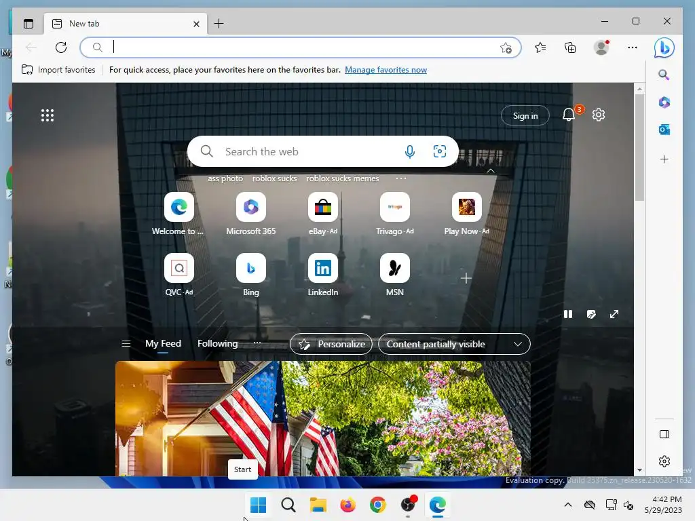This screenshot has width=695, height=521.
Task: Open LinkedIn quick link tile
Action: pos(322,268)
